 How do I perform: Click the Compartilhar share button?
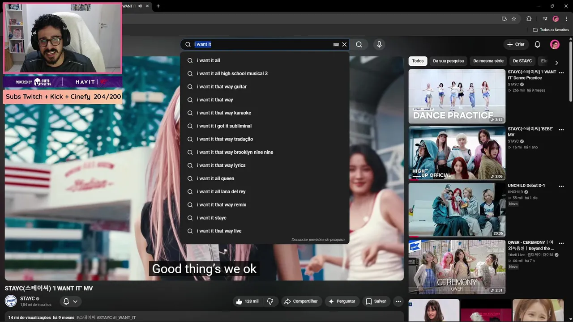pyautogui.click(x=301, y=301)
